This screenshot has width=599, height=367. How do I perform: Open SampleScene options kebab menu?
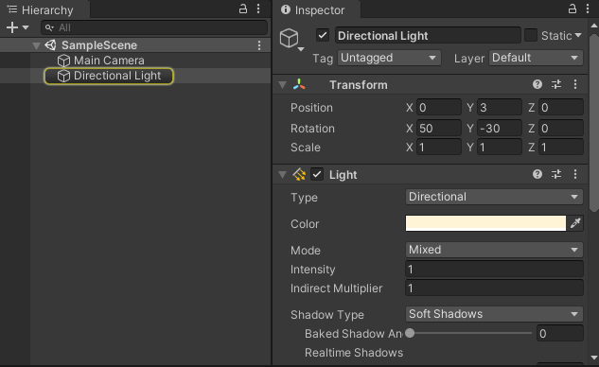[259, 45]
